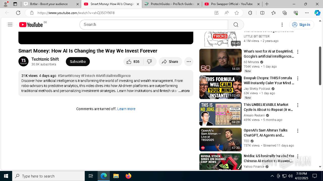Close the Bstlar tab
Image resolution: width=323 pixels, height=181 pixels.
(77, 4)
